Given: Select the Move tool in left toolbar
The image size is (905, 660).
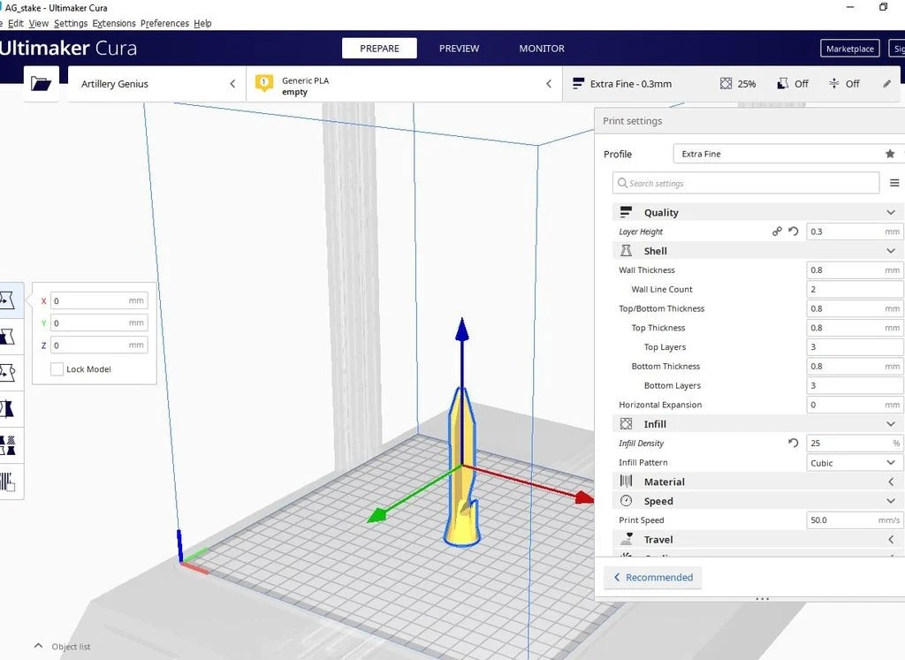Looking at the screenshot, I should pyautogui.click(x=7, y=300).
